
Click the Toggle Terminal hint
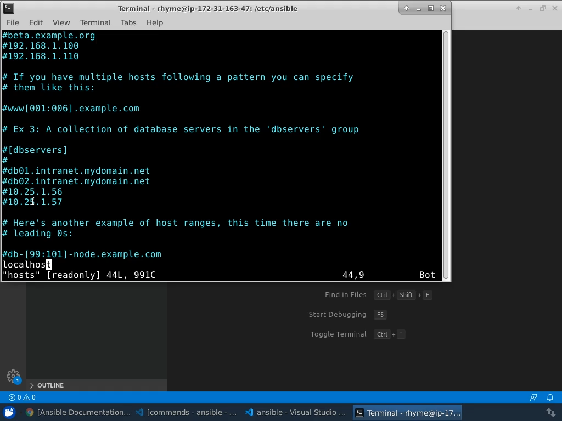(338, 334)
